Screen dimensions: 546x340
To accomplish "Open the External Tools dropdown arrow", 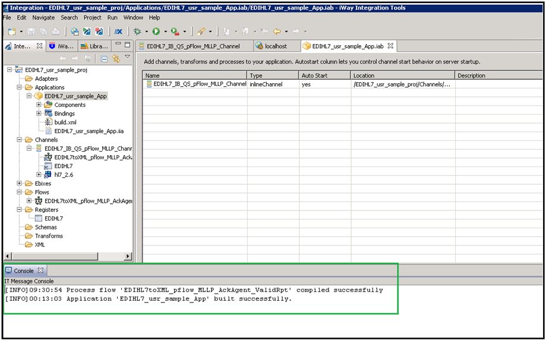I will click(185, 32).
